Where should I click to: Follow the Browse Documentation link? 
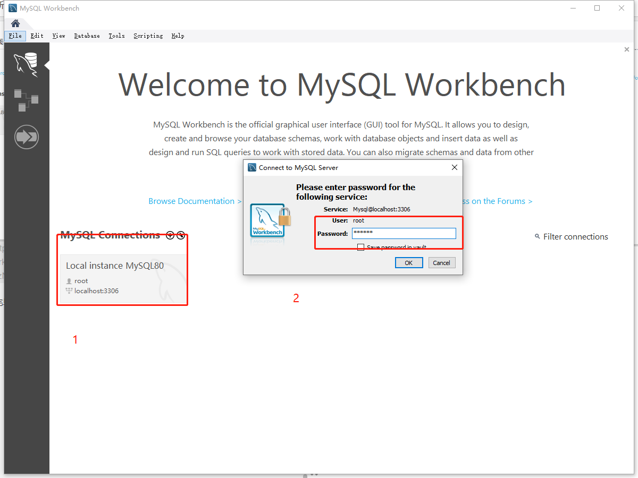(195, 201)
